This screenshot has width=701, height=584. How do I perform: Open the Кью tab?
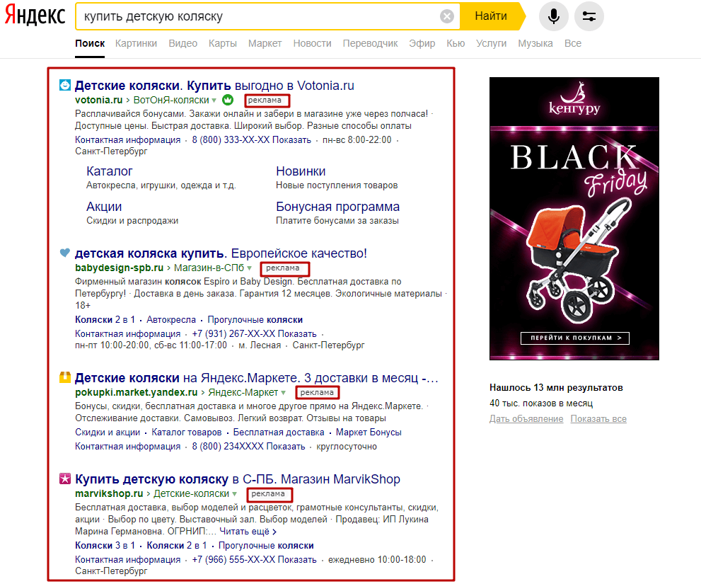[x=456, y=43]
